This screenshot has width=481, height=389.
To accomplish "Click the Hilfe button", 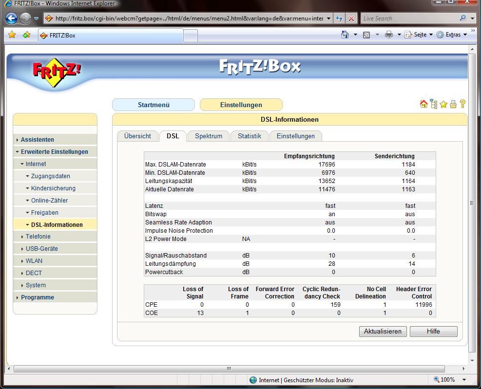I will click(433, 332).
